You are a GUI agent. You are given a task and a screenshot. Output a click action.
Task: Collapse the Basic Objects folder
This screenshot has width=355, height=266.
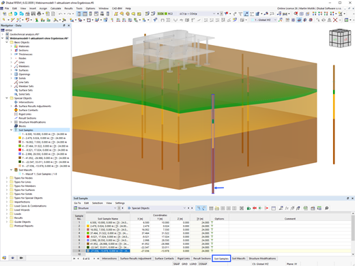pyautogui.click(x=7, y=42)
